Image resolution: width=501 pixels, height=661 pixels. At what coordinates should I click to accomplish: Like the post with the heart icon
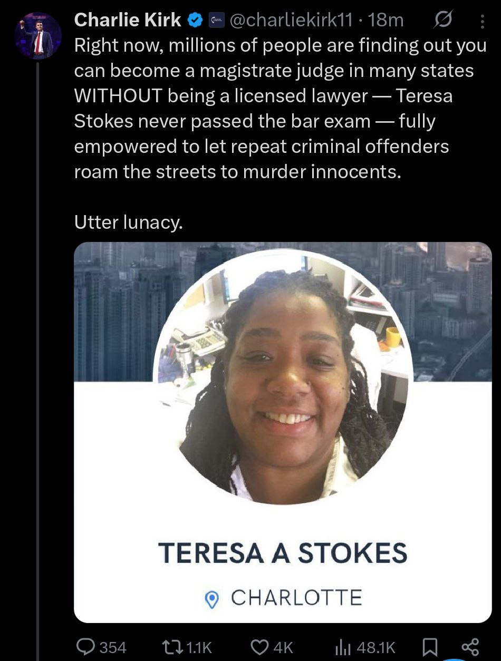click(x=260, y=646)
